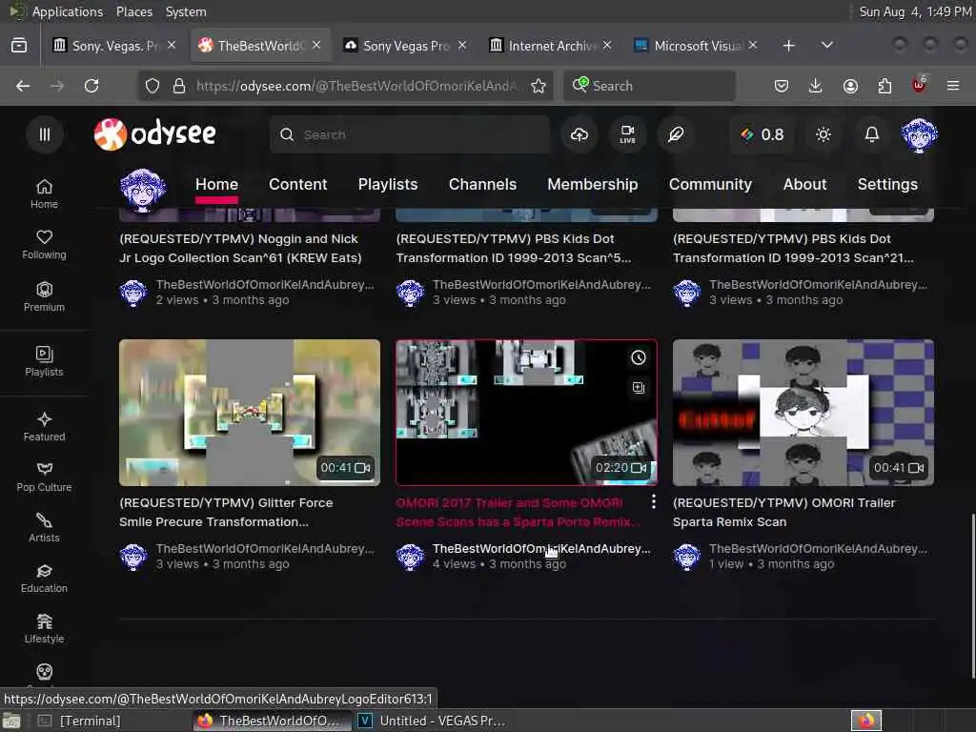Viewport: 976px width, 732px height.
Task: Go to Home in the sidebar
Action: pos(44,194)
